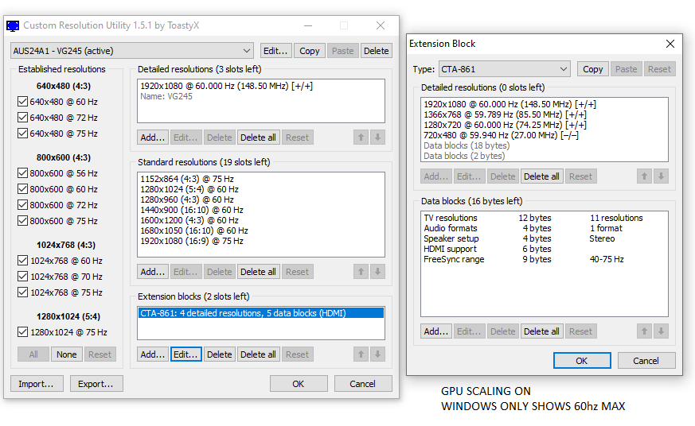Toggle the 800x600 @ 72 Hz checkbox

click(22, 205)
